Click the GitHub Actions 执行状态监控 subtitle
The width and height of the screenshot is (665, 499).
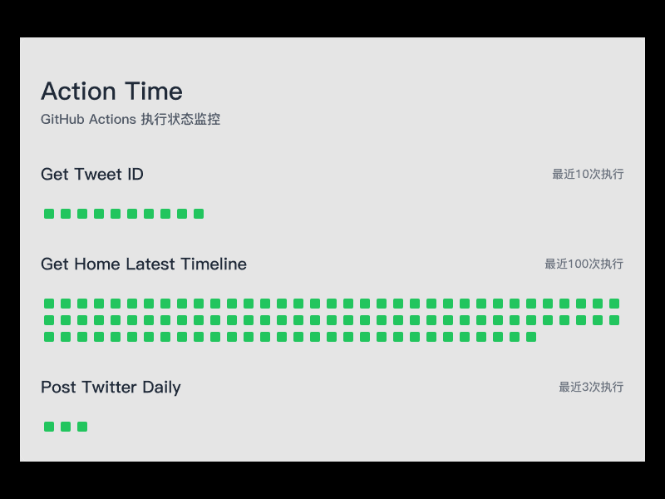click(131, 119)
